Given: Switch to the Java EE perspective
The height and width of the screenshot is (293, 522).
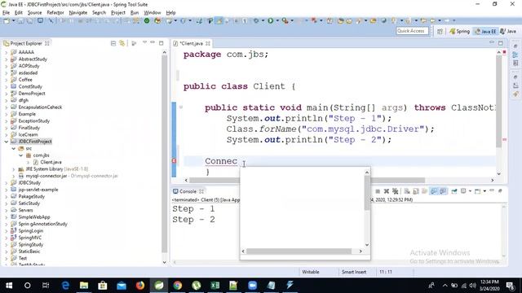Looking at the screenshot, I should (485, 31).
